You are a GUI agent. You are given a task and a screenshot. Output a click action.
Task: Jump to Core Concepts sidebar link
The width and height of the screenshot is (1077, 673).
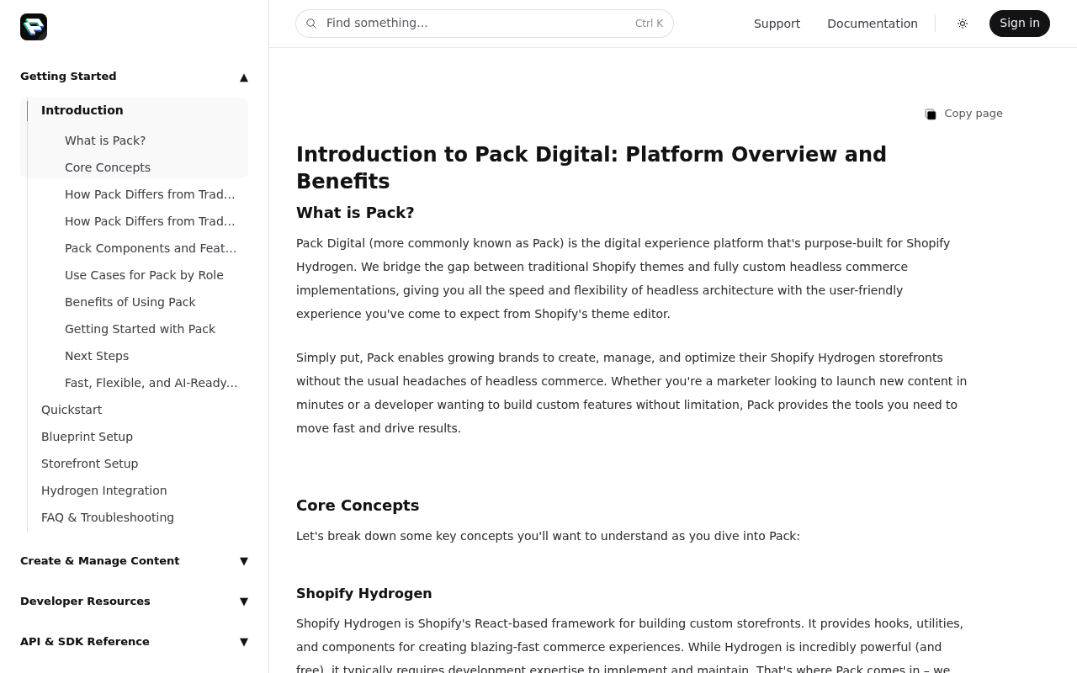pos(108,167)
